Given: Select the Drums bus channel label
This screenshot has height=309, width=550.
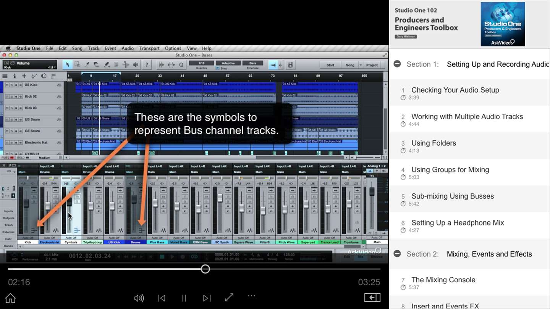Looking at the screenshot, I should (136, 242).
